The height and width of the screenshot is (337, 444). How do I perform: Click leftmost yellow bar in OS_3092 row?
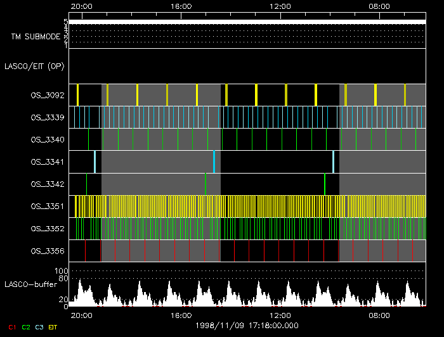pyautogui.click(x=77, y=95)
